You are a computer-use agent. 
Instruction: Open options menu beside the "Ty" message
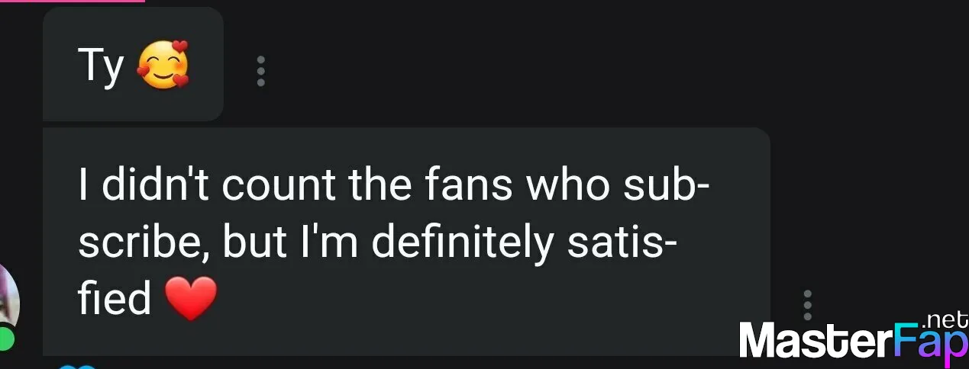(260, 70)
